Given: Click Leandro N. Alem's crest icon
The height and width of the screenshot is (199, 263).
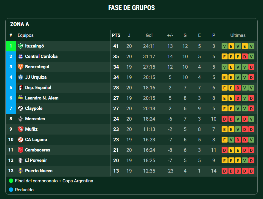Looking at the screenshot, I should pos(21,98).
